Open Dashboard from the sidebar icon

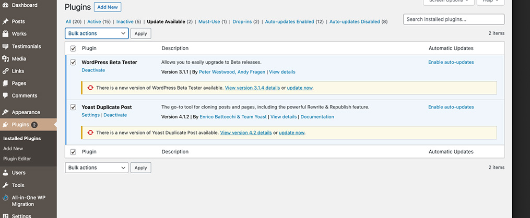[x=5, y=5]
